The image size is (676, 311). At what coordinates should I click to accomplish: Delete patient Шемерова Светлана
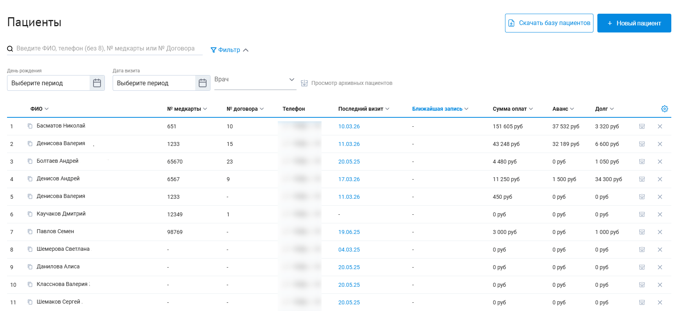click(x=660, y=250)
